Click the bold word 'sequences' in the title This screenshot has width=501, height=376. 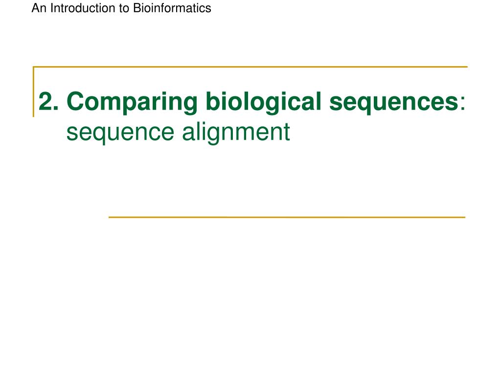[x=394, y=103]
